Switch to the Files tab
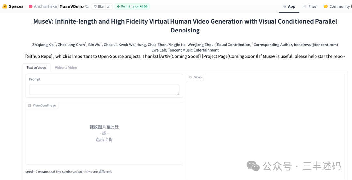This screenshot has height=180, width=352. (310, 6)
